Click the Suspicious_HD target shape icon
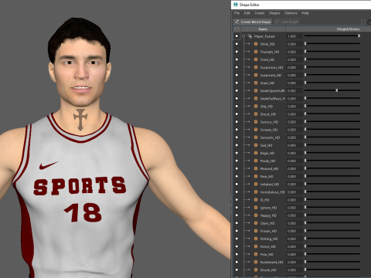 (x=256, y=67)
